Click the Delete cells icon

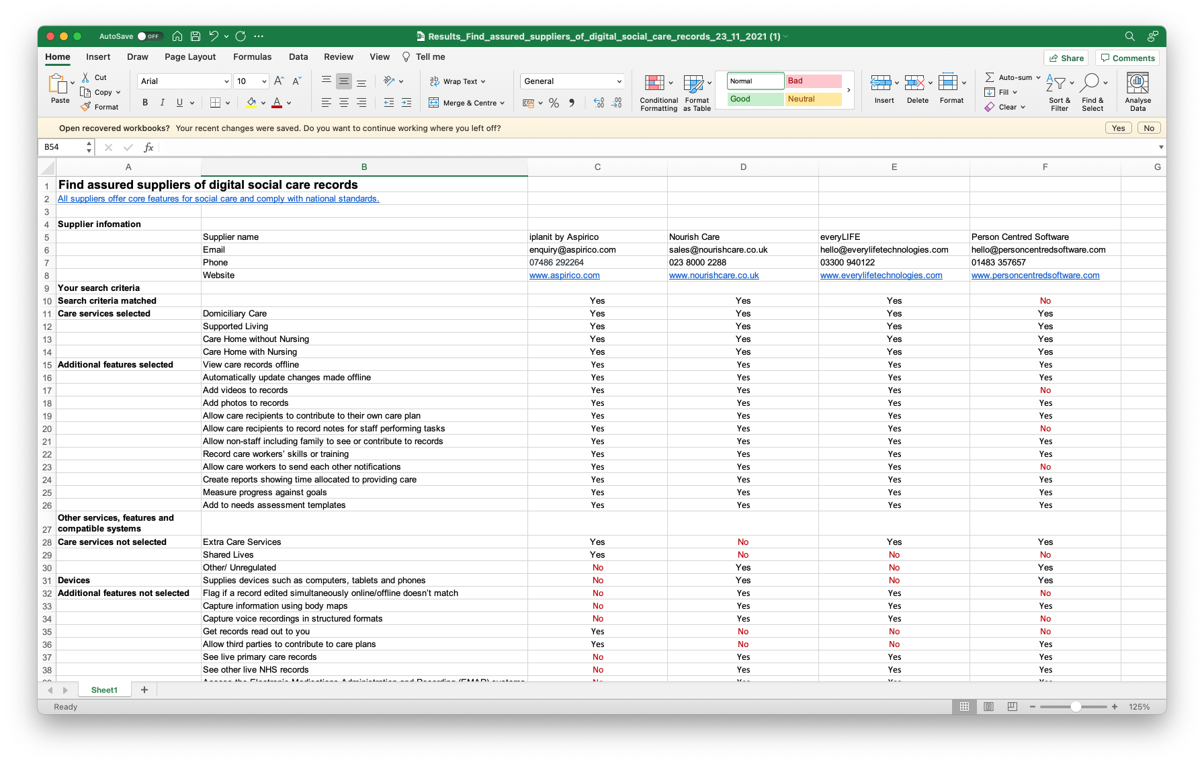914,83
